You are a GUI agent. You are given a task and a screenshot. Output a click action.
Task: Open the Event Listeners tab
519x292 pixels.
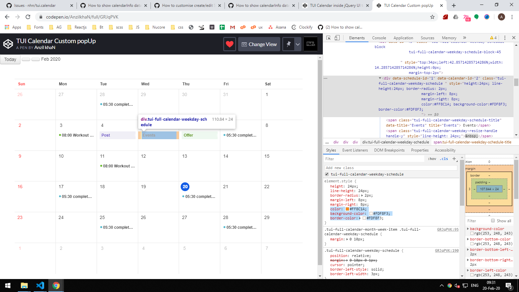(x=355, y=150)
